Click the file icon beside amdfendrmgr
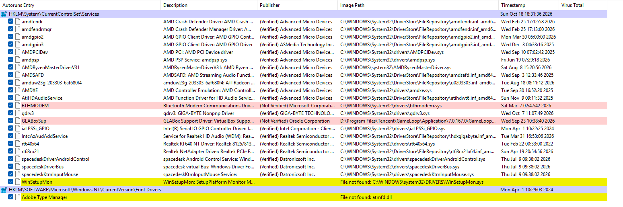The image size is (623, 207). pos(18,29)
